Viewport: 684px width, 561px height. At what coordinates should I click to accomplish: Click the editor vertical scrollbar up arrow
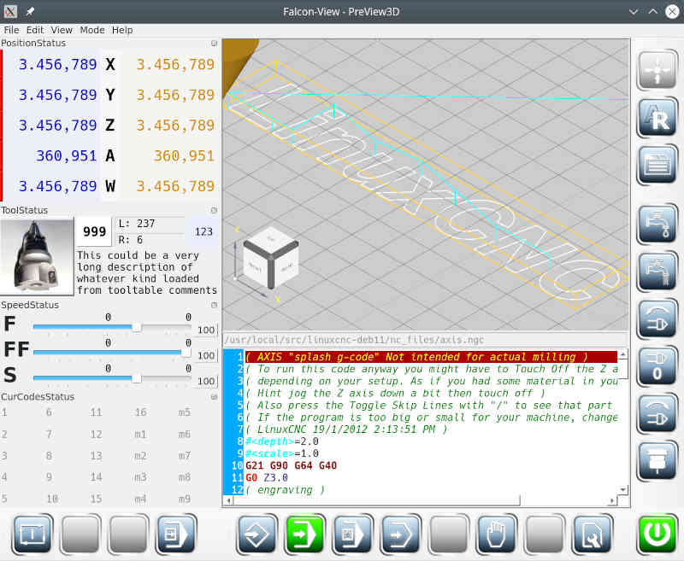pyautogui.click(x=623, y=354)
